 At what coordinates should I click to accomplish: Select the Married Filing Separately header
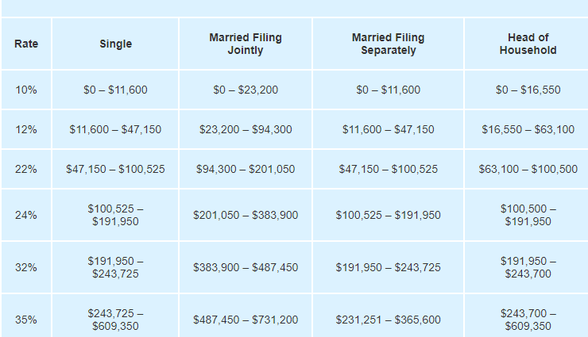tap(388, 44)
